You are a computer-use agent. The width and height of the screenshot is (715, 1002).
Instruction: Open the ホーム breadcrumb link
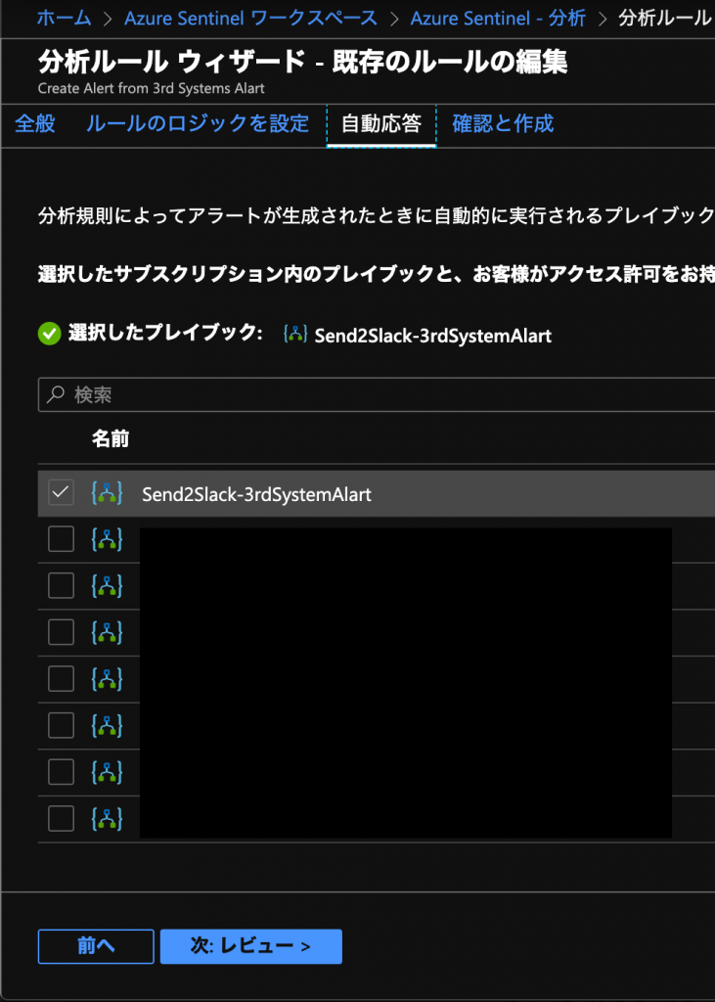point(65,18)
